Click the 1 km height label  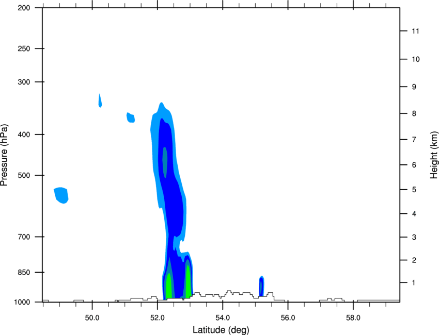click(x=414, y=283)
